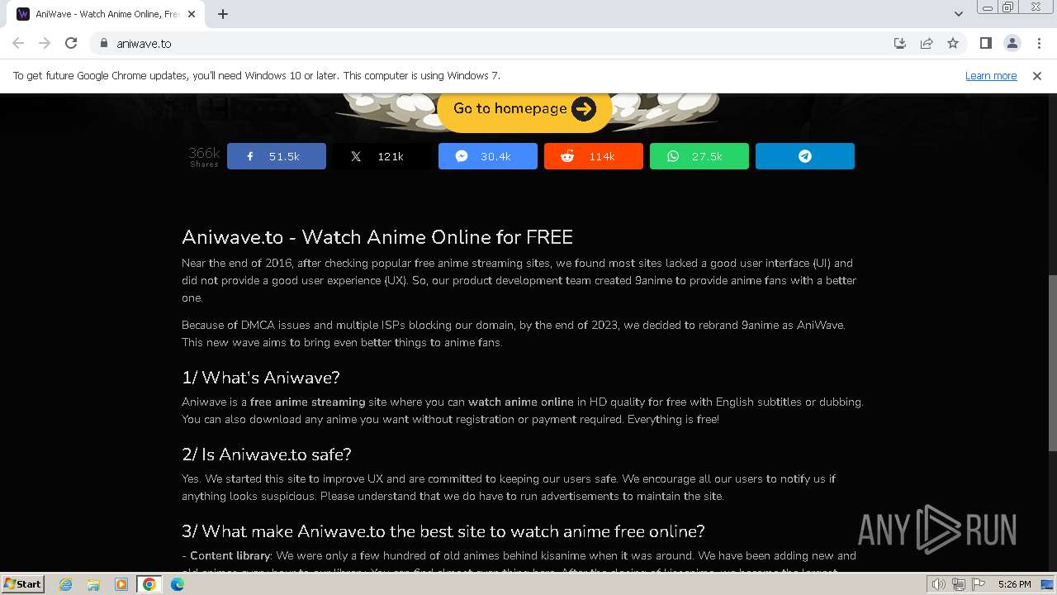This screenshot has height=595, width=1057.
Task: Open the Windows Start menu
Action: (x=22, y=584)
